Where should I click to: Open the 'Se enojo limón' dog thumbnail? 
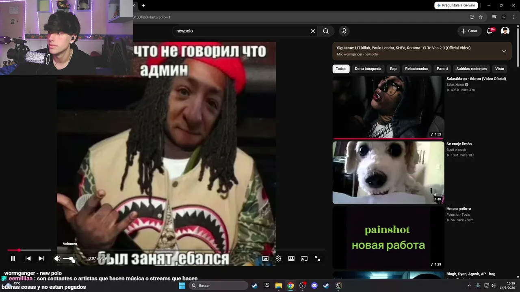[388, 173]
